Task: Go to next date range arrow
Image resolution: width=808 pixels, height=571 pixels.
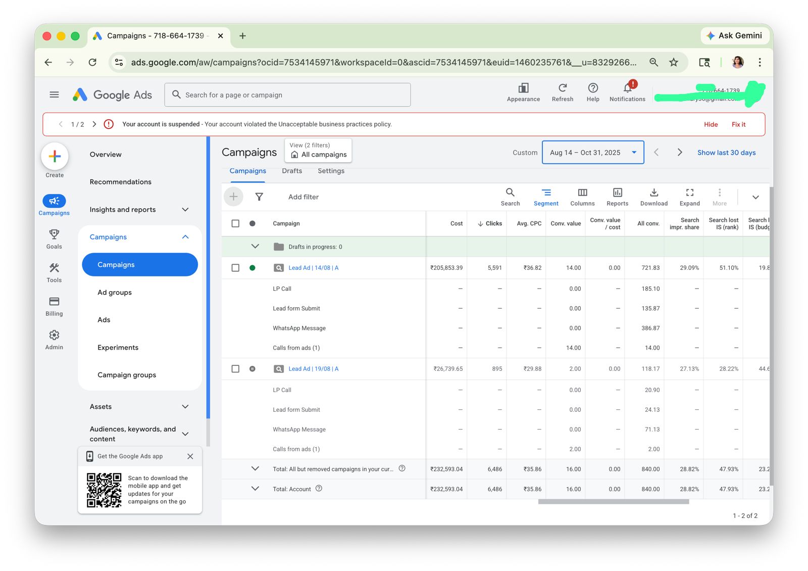Action: (679, 152)
